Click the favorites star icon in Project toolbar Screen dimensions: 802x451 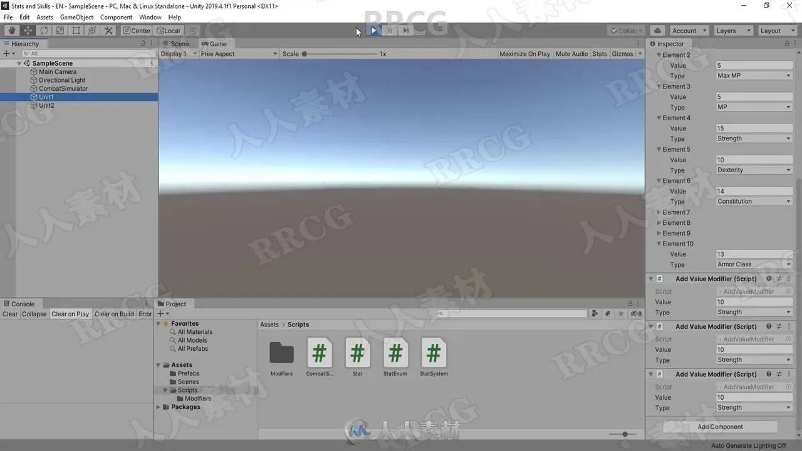coord(621,314)
